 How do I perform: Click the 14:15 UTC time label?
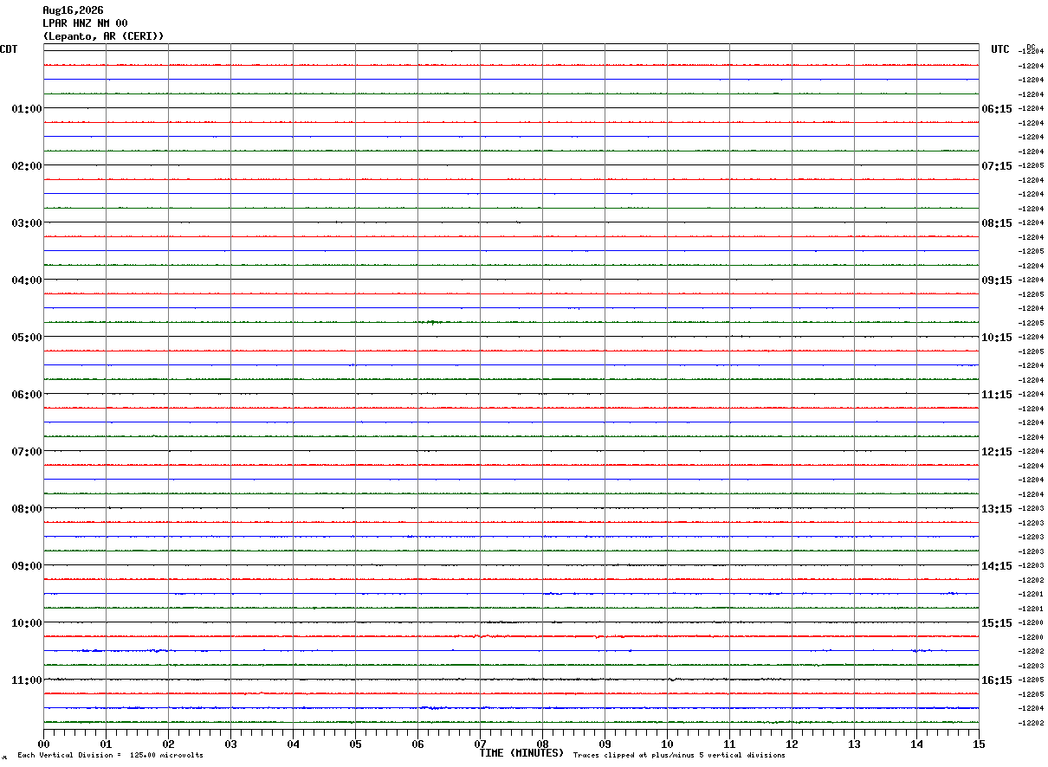(996, 566)
